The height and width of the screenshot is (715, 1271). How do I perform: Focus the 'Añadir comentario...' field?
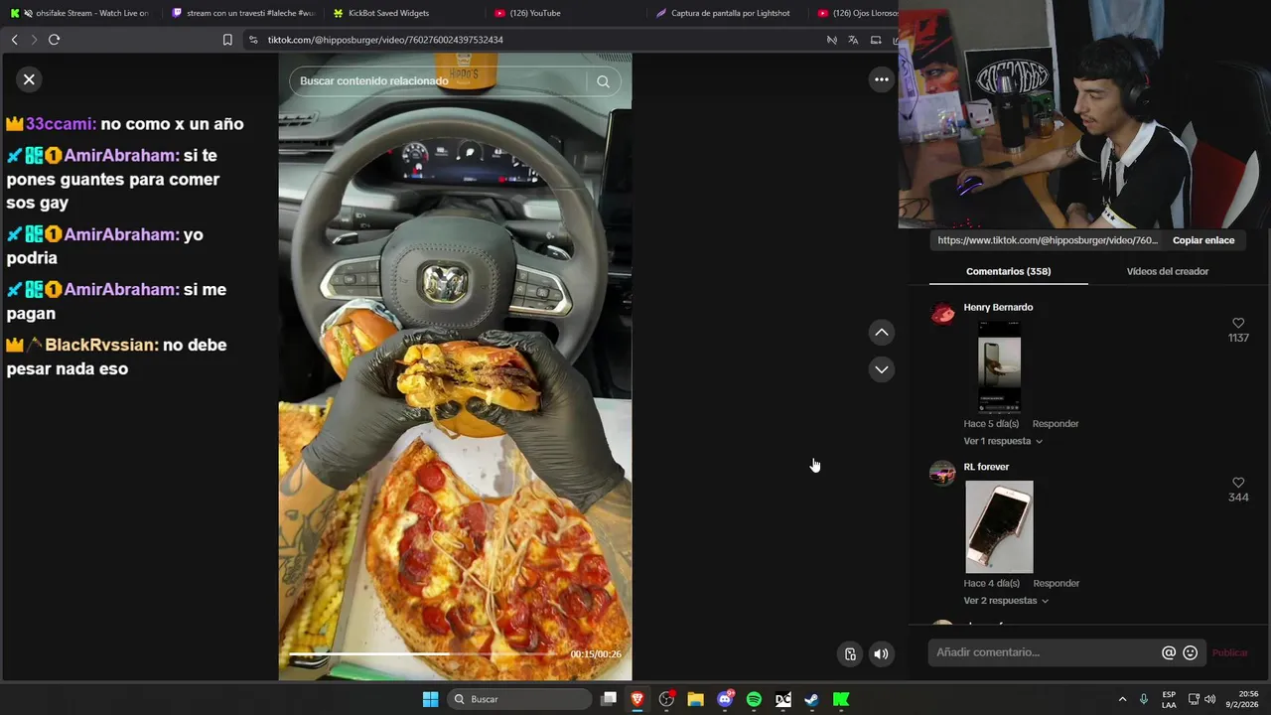[1043, 652]
